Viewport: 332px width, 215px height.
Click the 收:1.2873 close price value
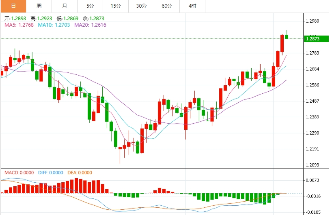94,19
